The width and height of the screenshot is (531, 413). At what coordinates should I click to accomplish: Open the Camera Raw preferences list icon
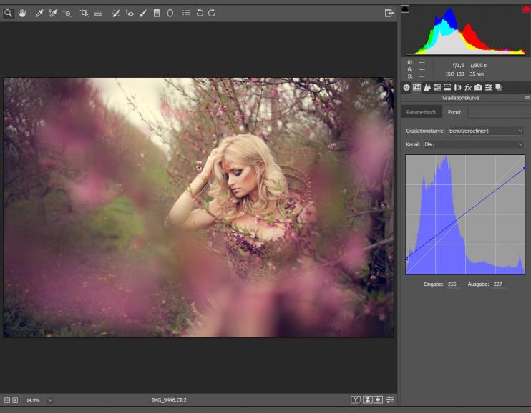[x=186, y=13]
